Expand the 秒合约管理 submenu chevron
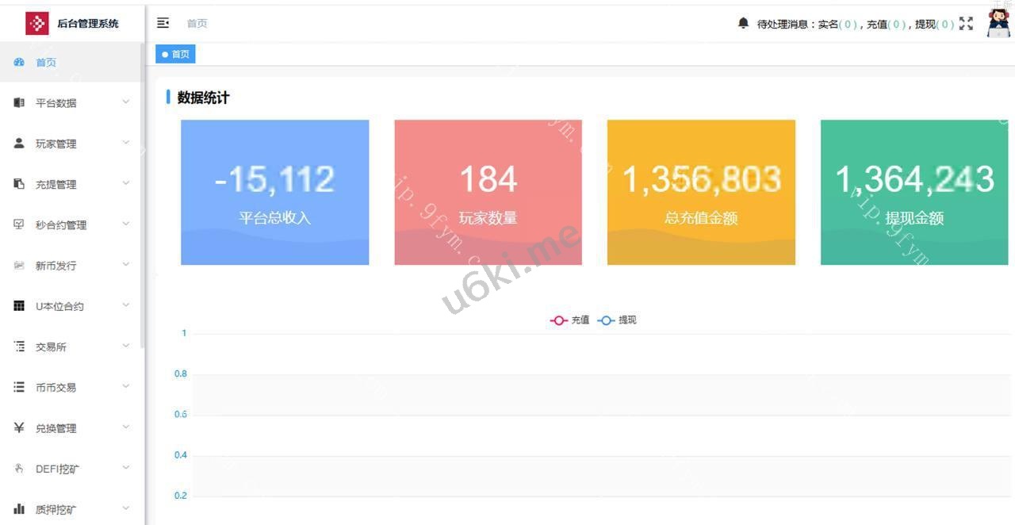This screenshot has height=525, width=1015. [x=125, y=224]
